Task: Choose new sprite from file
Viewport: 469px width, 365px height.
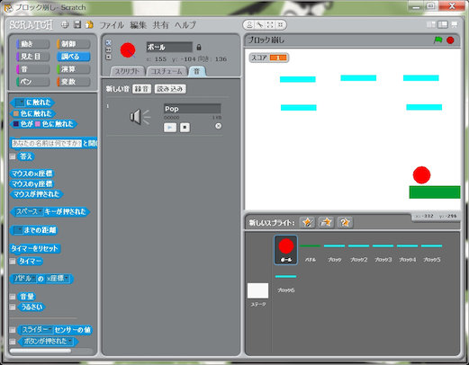Action: coord(326,222)
